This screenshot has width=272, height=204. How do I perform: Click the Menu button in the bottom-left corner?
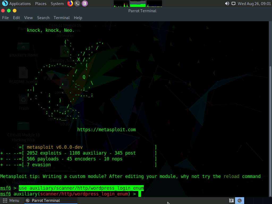click(11, 200)
